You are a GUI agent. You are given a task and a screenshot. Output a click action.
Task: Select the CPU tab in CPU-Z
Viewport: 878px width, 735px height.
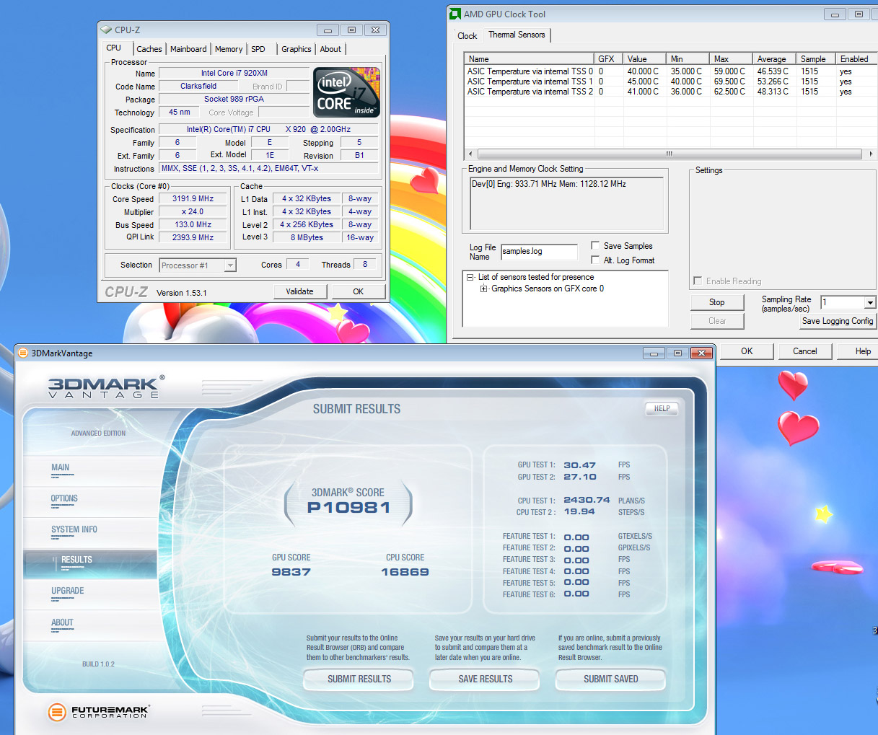(x=114, y=48)
